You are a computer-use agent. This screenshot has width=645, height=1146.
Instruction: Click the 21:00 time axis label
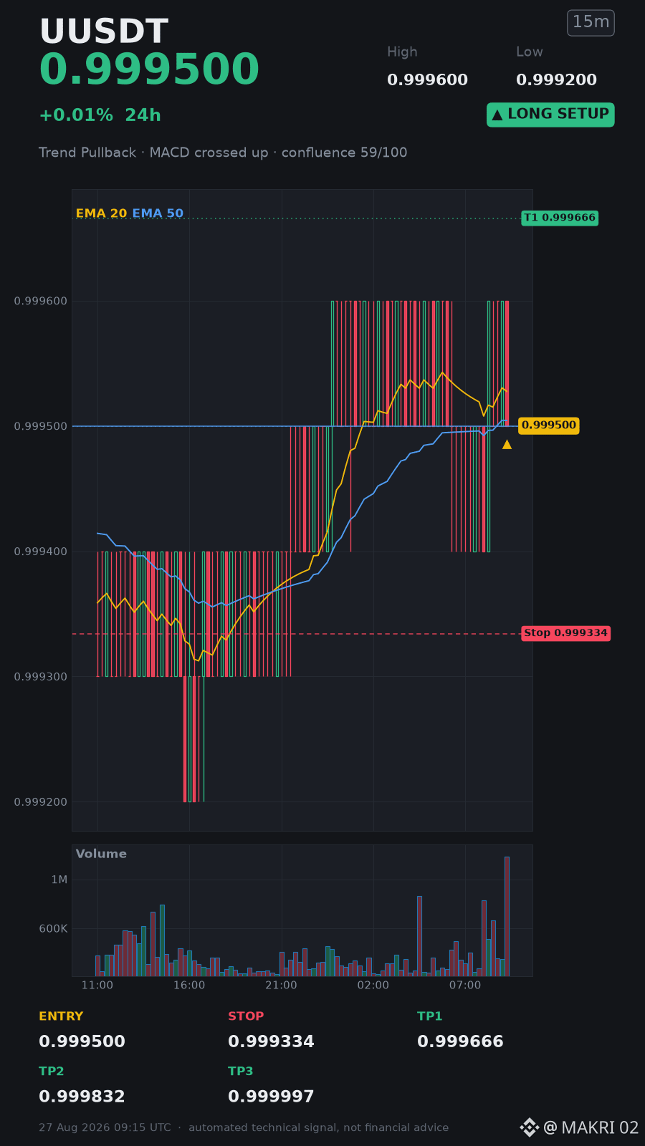tap(281, 986)
